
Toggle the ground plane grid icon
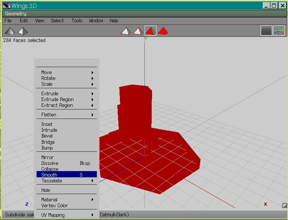(x=266, y=31)
